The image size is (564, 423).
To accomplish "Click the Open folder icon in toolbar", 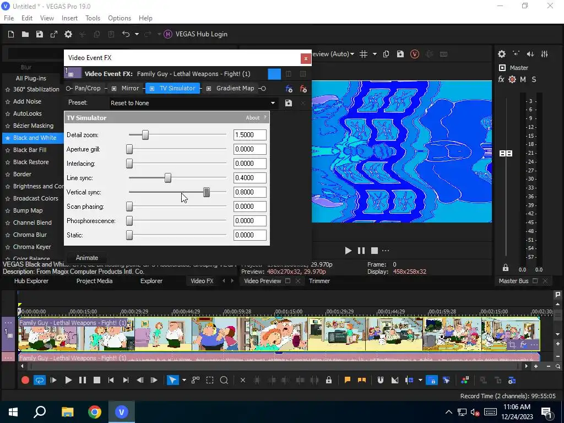I will coord(25,34).
